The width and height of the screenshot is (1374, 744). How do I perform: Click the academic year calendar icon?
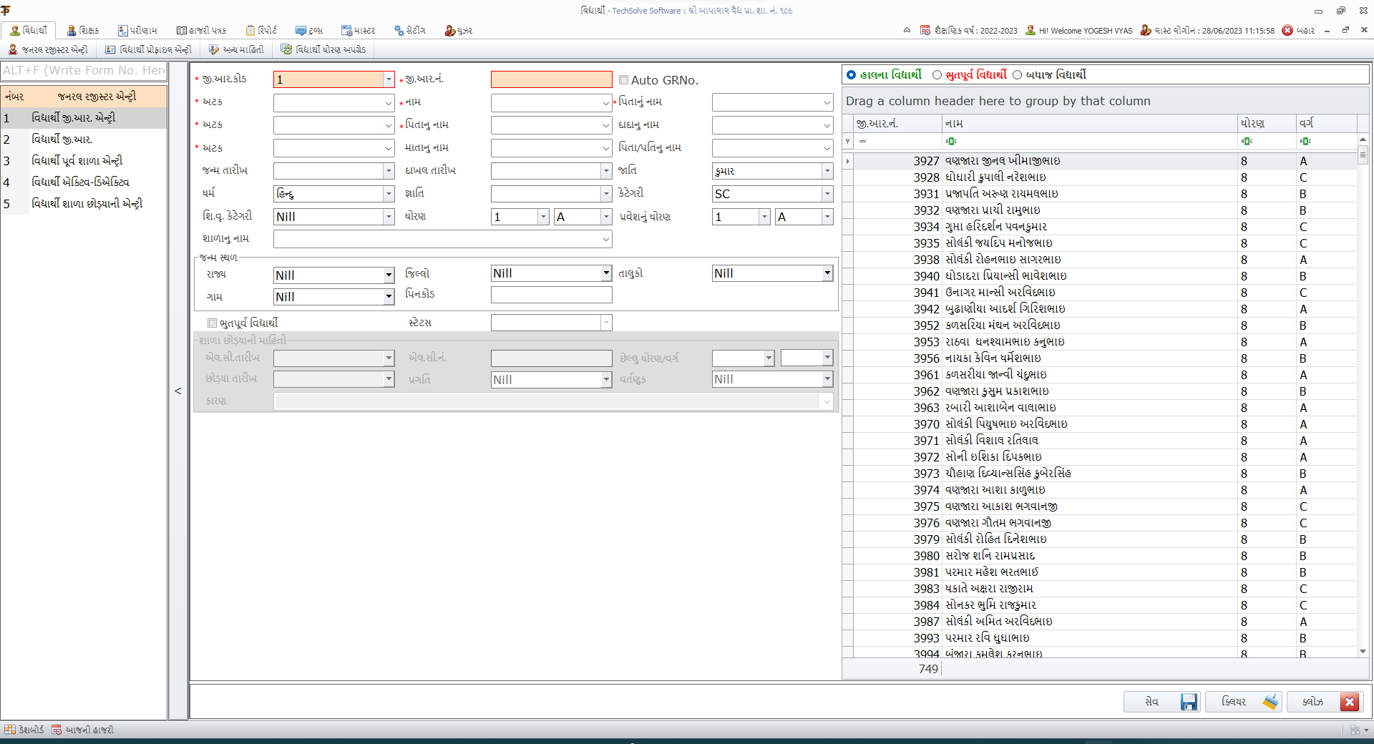coord(925,30)
